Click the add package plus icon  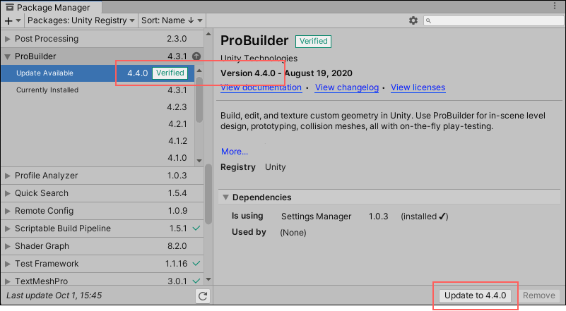8,21
